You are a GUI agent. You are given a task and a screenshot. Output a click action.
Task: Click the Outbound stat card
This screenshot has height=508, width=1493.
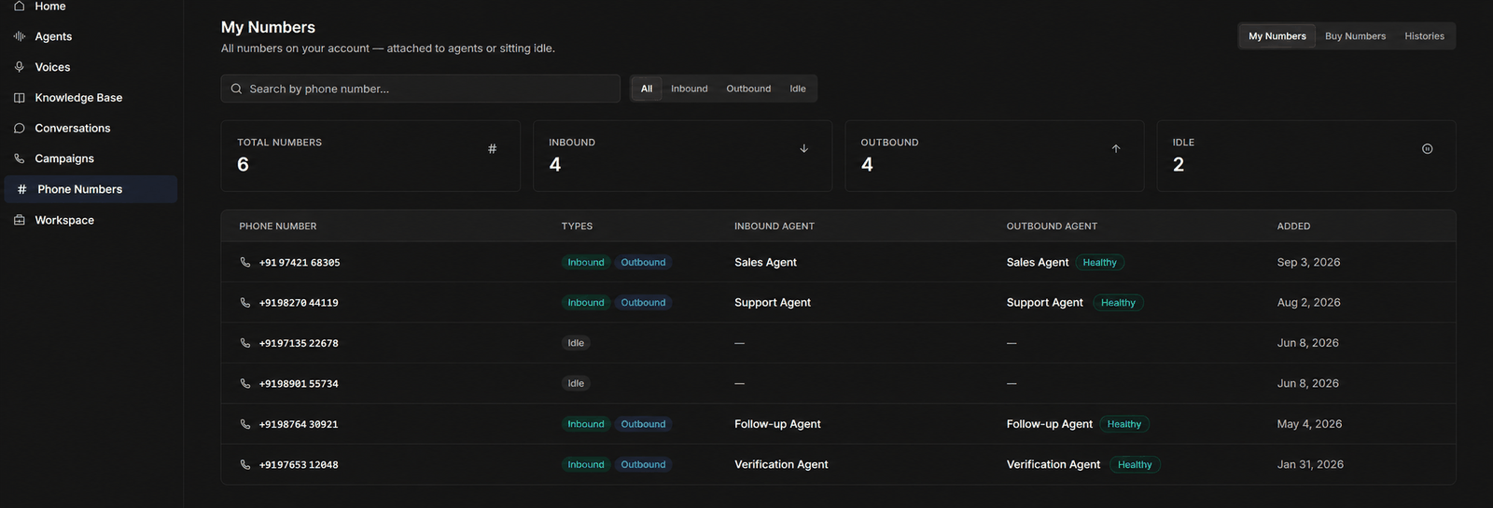pos(995,156)
